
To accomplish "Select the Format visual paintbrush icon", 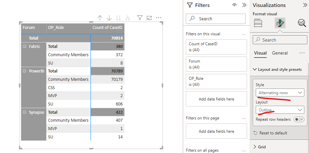I will pyautogui.click(x=280, y=23).
